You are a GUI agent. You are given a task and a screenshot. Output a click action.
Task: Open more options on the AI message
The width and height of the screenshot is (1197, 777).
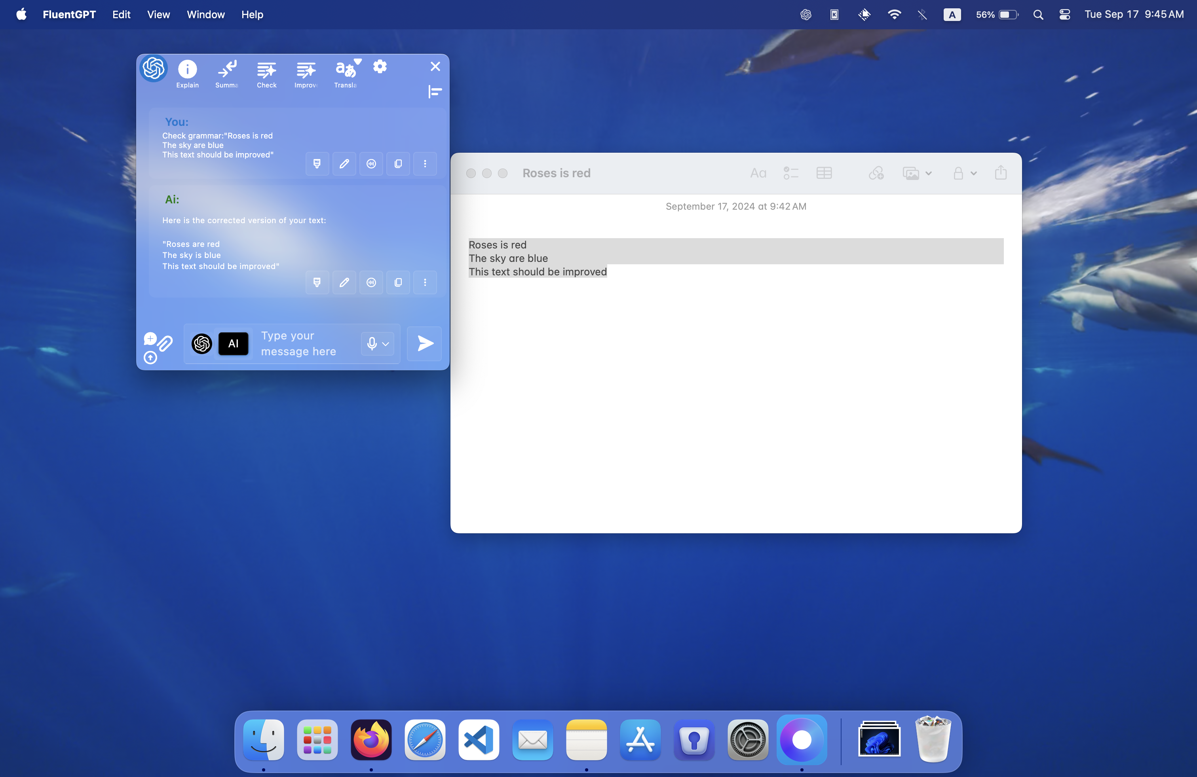tap(425, 282)
